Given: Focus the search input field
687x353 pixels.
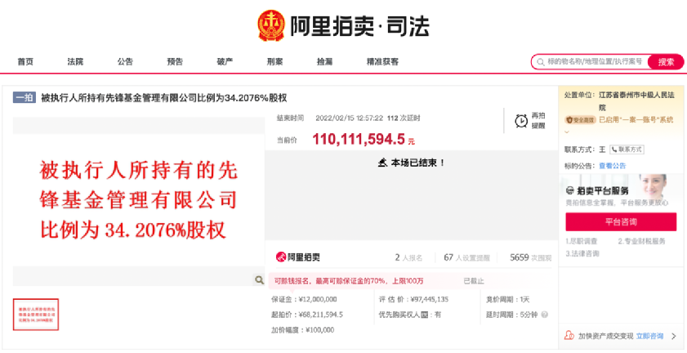Looking at the screenshot, I should pos(594,62).
